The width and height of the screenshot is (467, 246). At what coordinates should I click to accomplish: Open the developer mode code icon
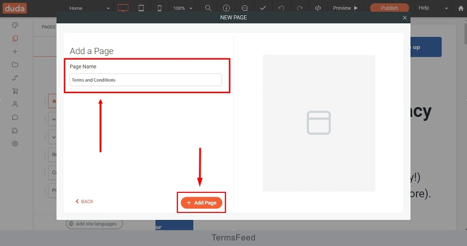pos(318,8)
